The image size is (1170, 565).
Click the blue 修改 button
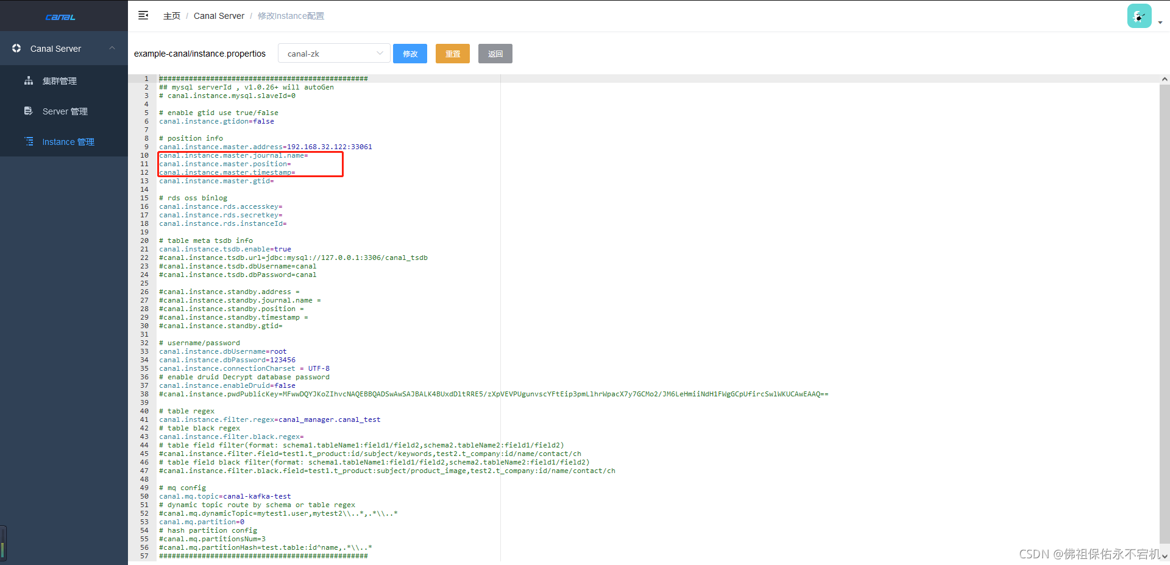tap(410, 54)
